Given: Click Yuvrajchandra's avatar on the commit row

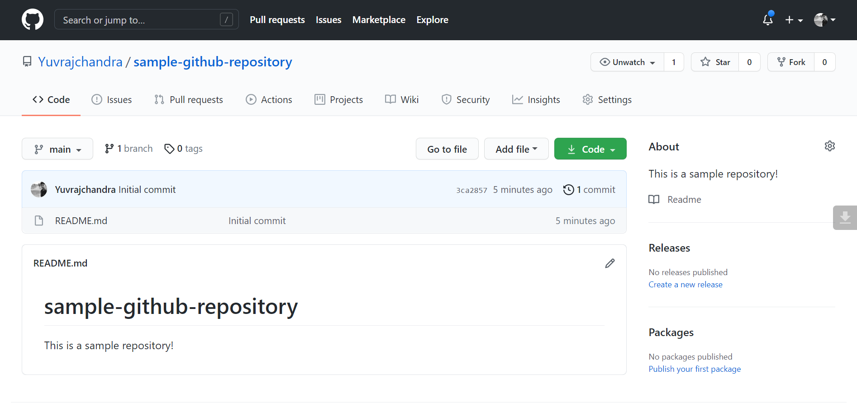Looking at the screenshot, I should pos(39,189).
